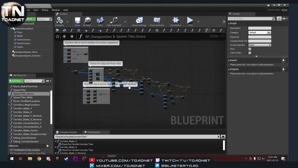This screenshot has height=168, width=298.
Task: Open Chrome from the Windows taskbar
Action: pyautogui.click(x=39, y=159)
